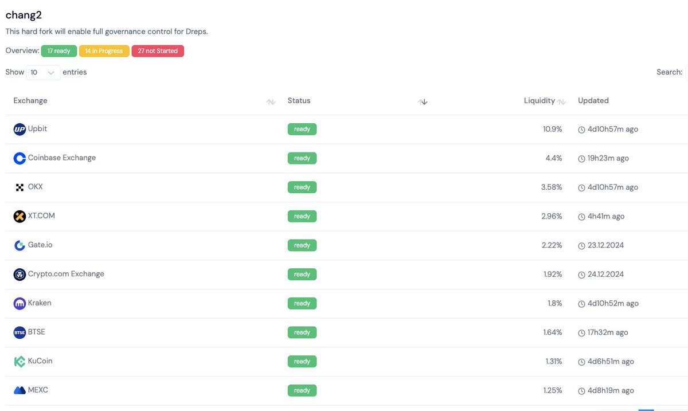Open the KuCoin exchange name

point(40,361)
